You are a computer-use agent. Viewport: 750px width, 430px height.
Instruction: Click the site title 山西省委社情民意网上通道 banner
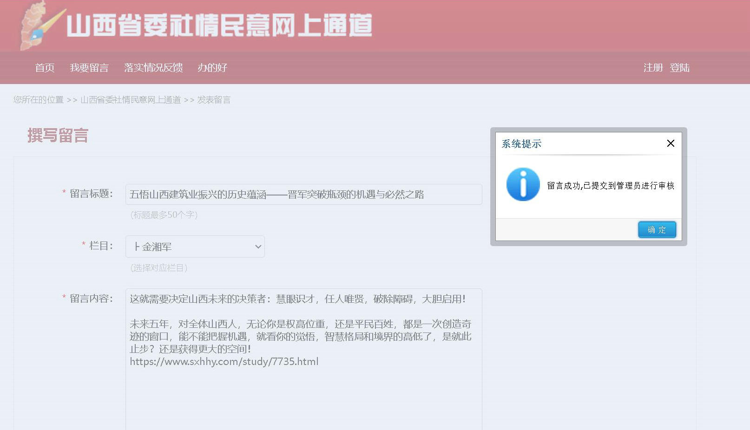[219, 26]
